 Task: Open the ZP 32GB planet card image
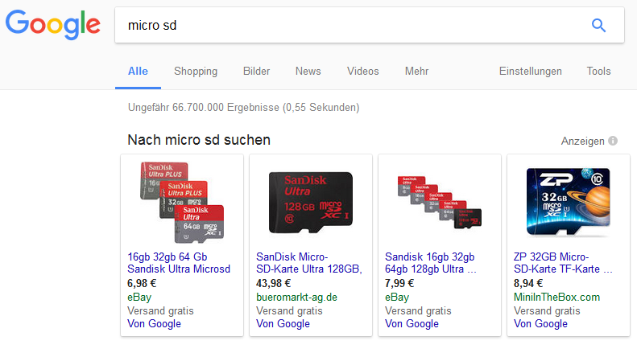pyautogui.click(x=568, y=202)
